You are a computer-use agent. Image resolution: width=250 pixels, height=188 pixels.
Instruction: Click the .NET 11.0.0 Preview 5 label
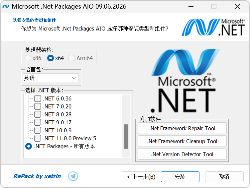tap(69, 138)
